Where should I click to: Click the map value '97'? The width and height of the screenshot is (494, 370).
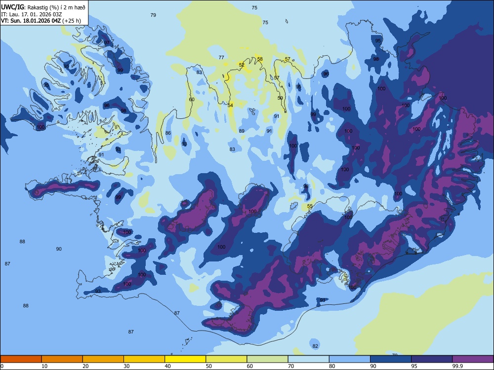click(x=107, y=42)
